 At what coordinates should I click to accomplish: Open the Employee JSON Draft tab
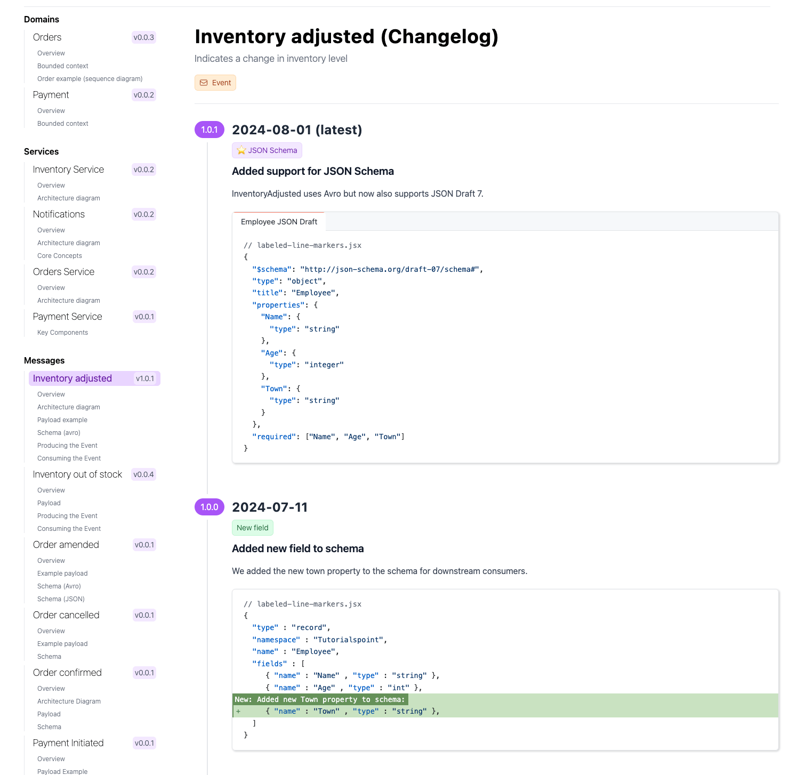(279, 222)
